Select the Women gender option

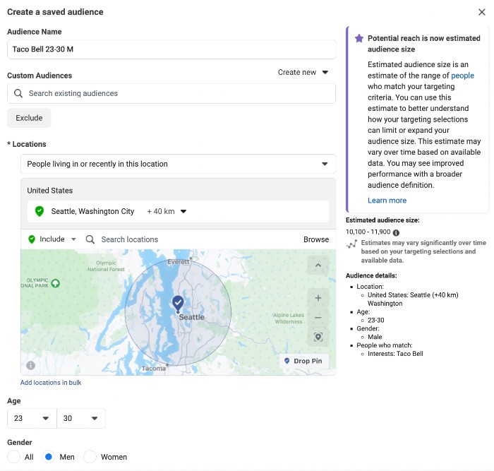(90, 457)
